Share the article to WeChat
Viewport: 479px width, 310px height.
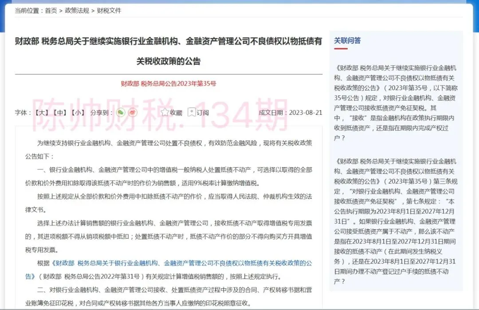(x=121, y=112)
